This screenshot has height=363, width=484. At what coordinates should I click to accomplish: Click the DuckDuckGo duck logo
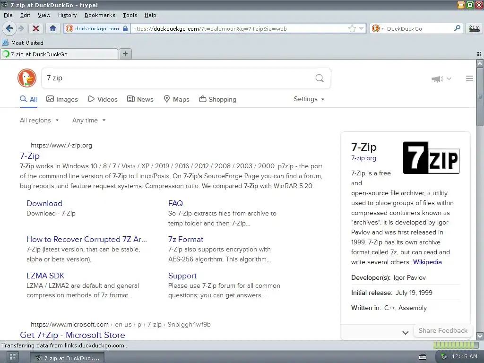point(27,78)
